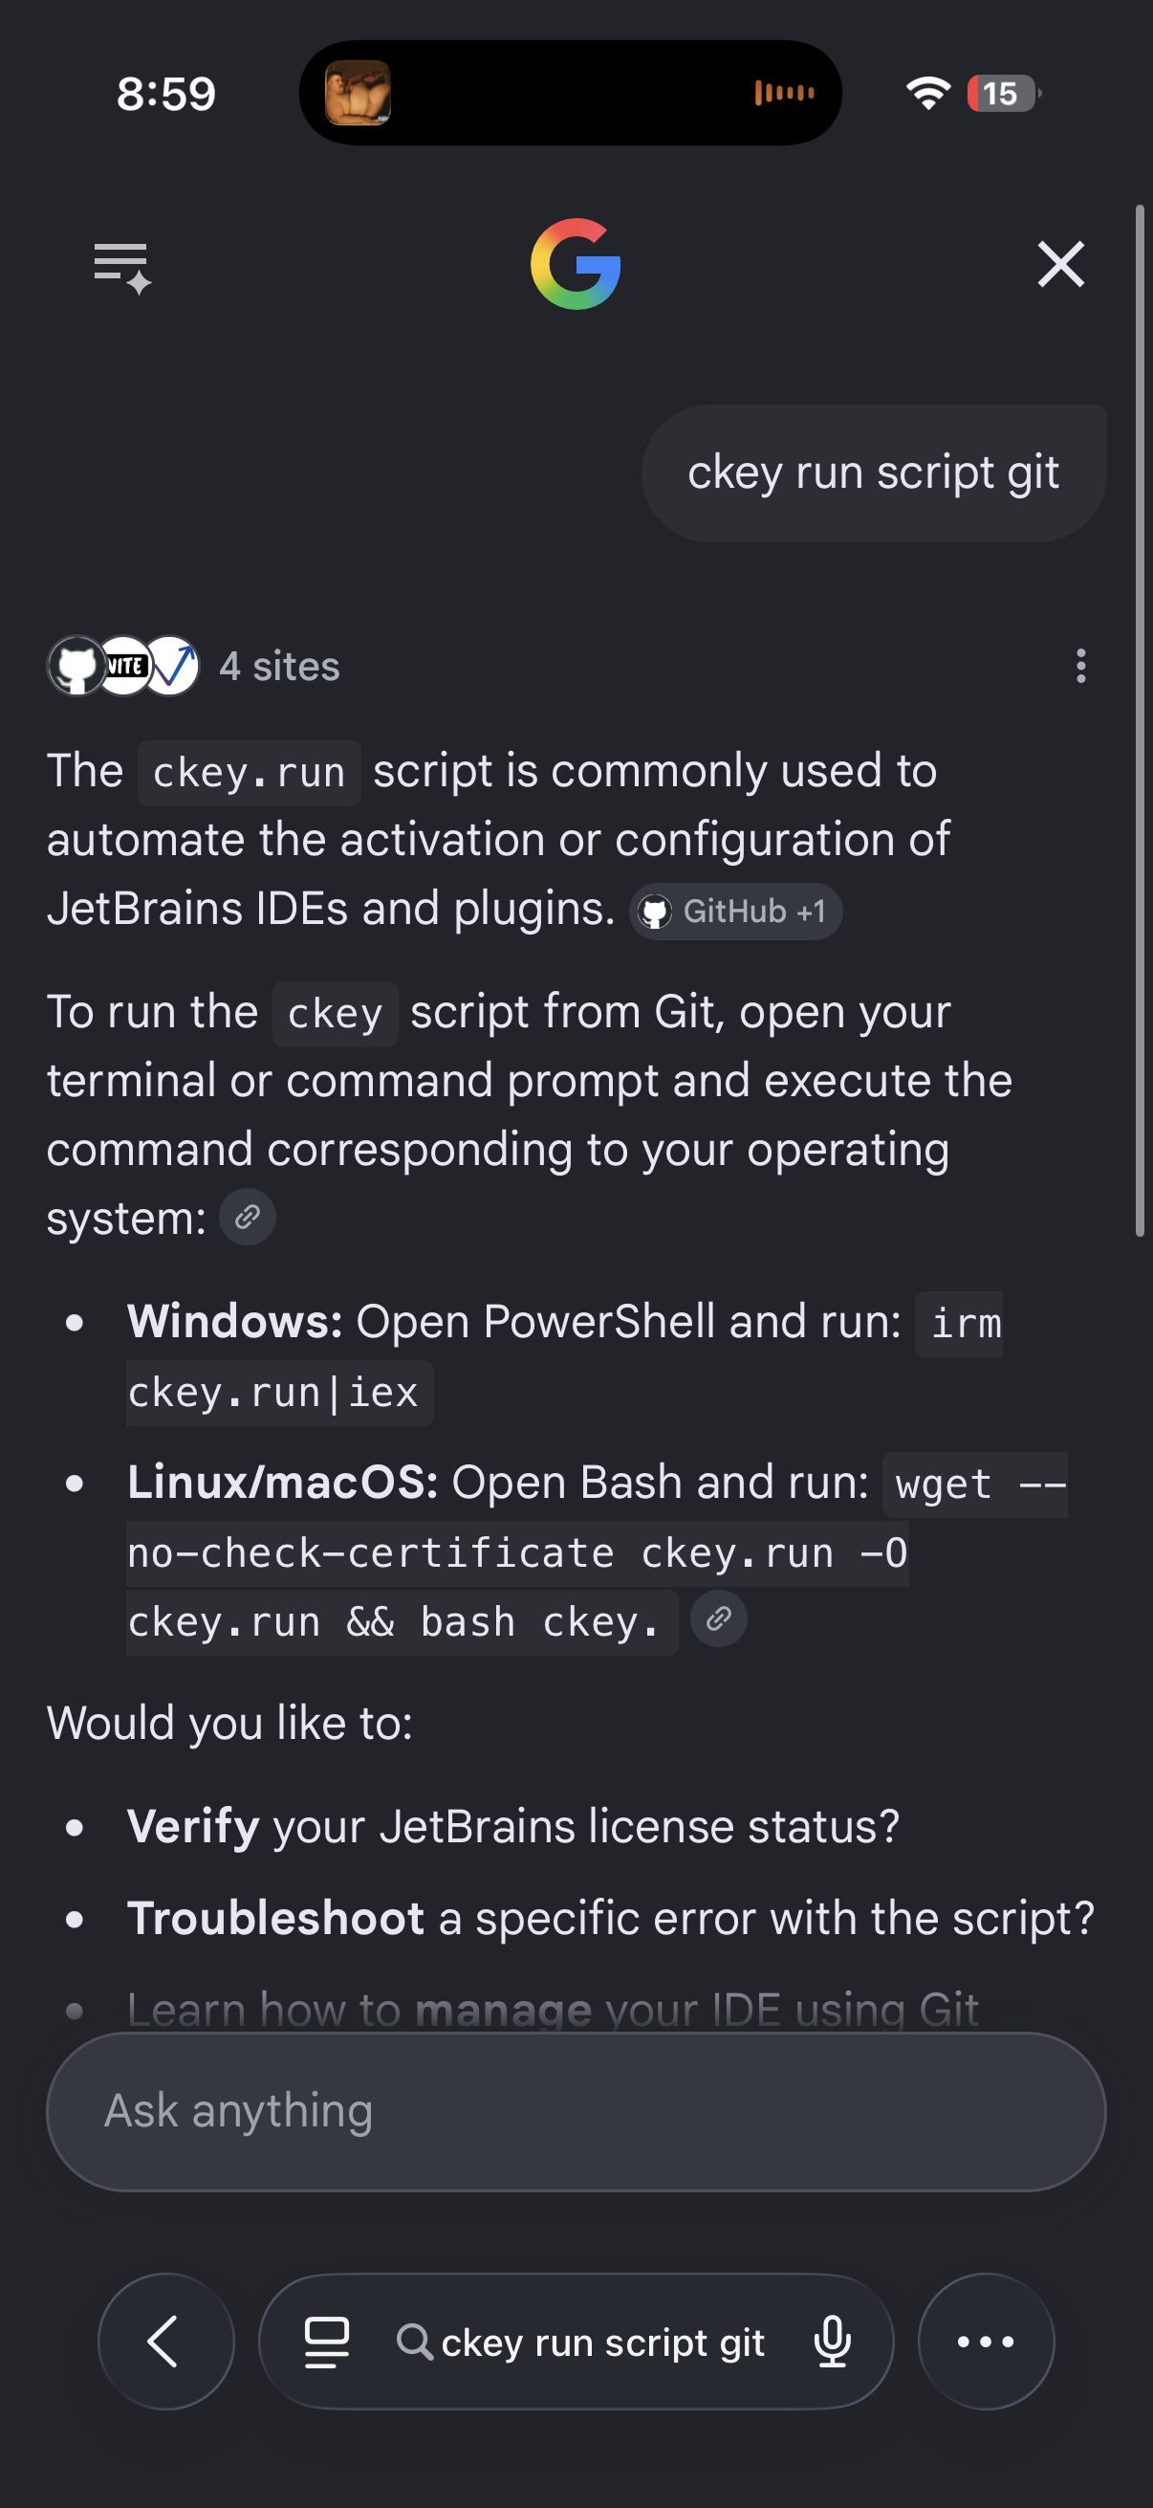This screenshot has height=2508, width=1153.
Task: Open link icon after the bash command
Action: coord(718,1619)
